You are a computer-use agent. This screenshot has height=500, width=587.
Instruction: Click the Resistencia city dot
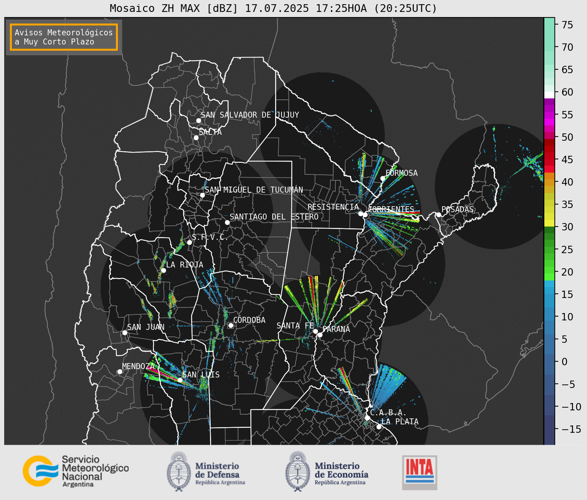361,214
